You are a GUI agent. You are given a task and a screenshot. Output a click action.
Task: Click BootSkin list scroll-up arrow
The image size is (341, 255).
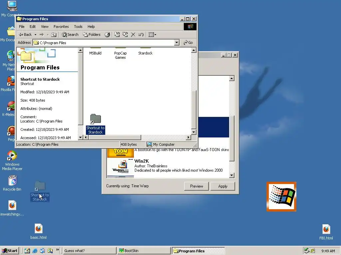click(x=232, y=78)
